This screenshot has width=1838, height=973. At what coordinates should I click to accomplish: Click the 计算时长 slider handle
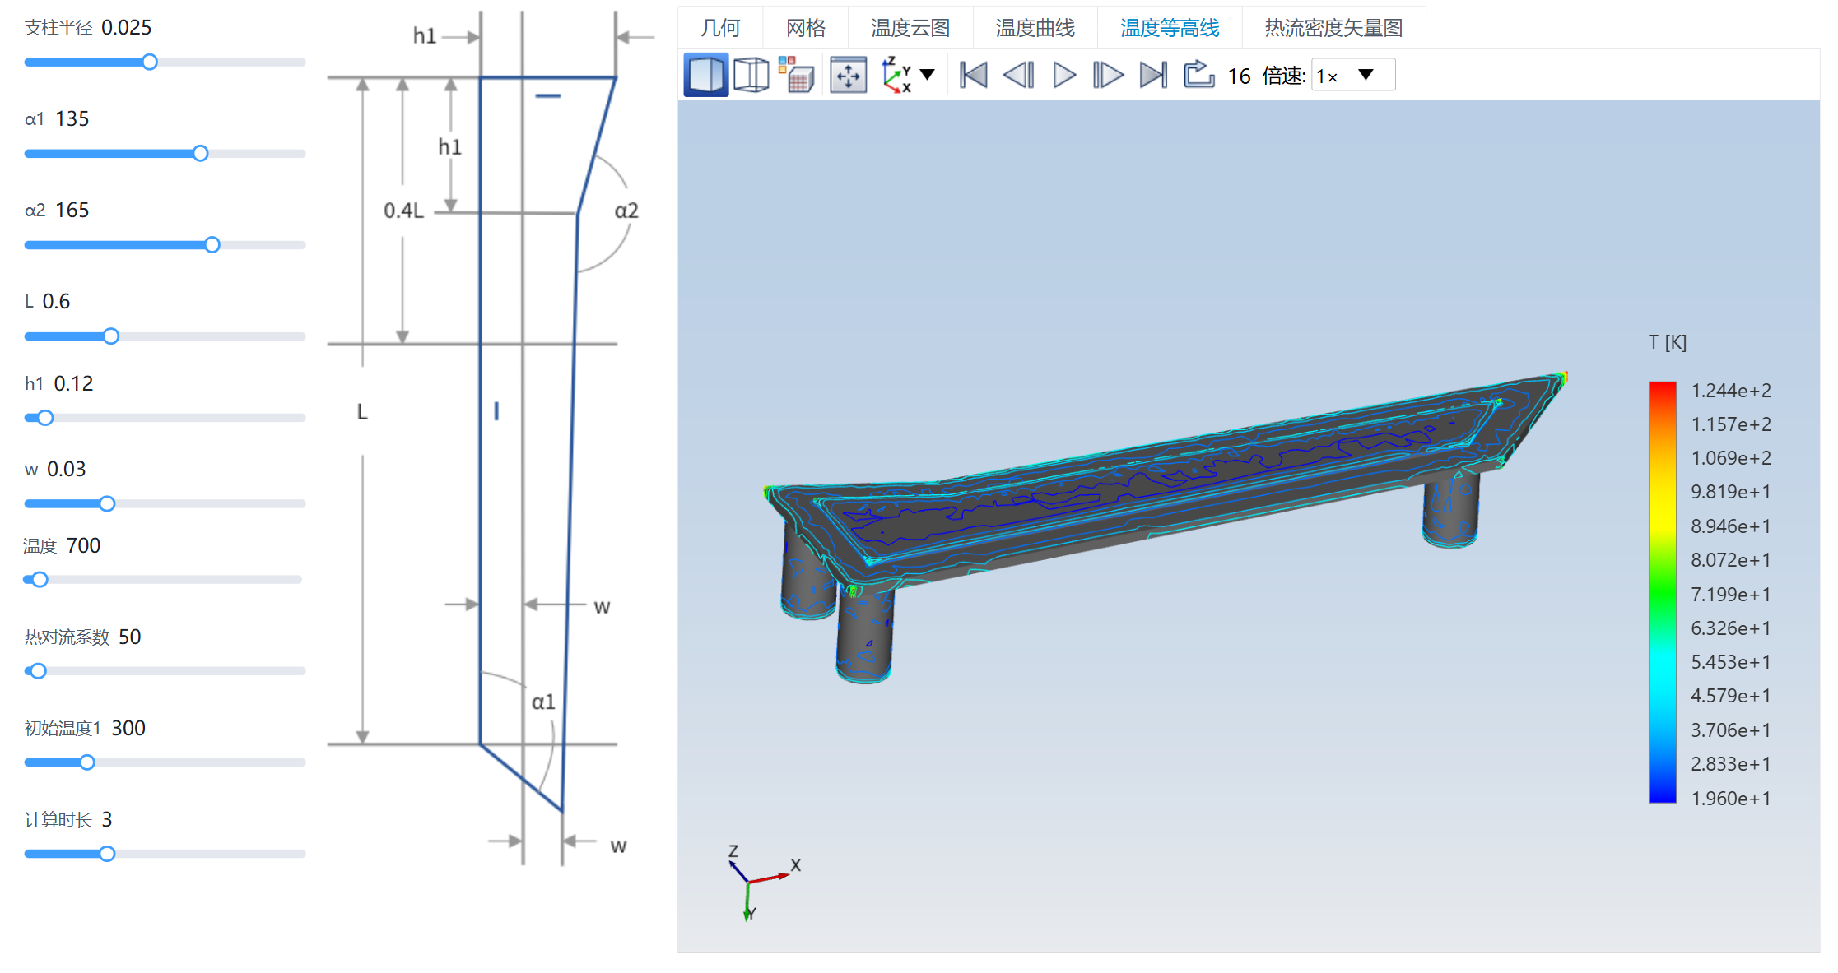click(107, 854)
